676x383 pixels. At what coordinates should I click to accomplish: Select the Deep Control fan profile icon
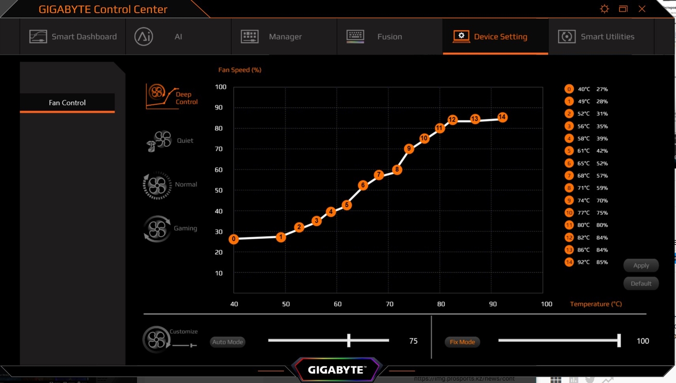pos(159,96)
